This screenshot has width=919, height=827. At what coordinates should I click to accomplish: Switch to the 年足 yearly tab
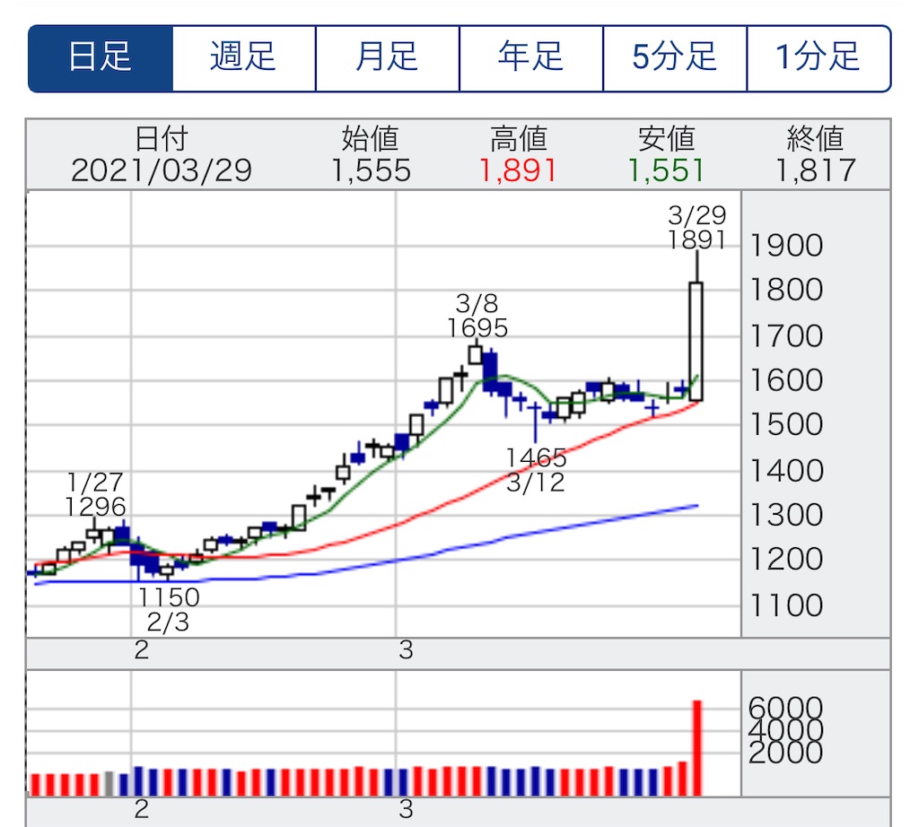531,58
